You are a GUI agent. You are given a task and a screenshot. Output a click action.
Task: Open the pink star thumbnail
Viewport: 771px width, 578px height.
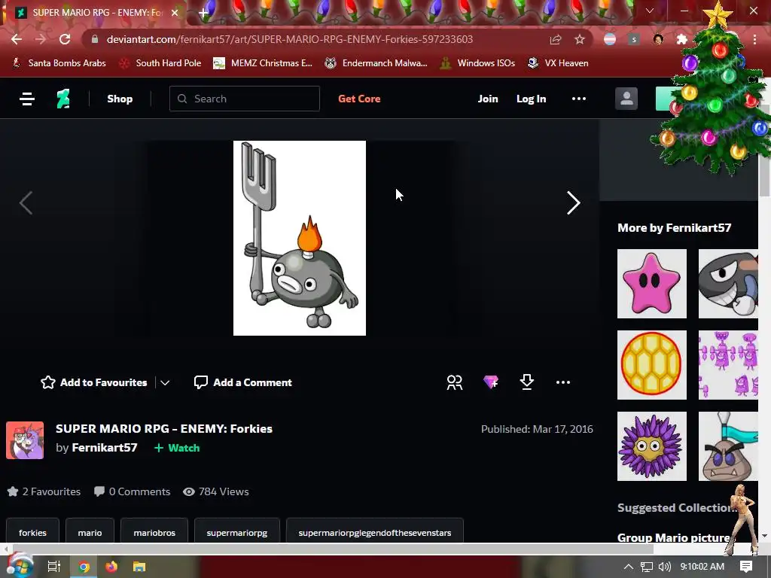[651, 284]
